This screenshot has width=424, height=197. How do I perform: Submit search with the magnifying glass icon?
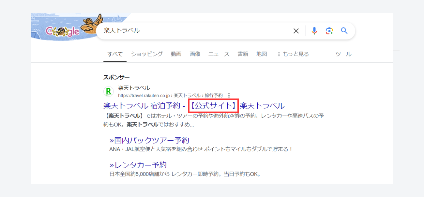click(x=344, y=31)
